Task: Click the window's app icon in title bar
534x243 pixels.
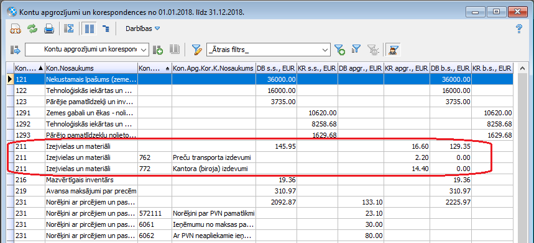Action: click(12, 12)
